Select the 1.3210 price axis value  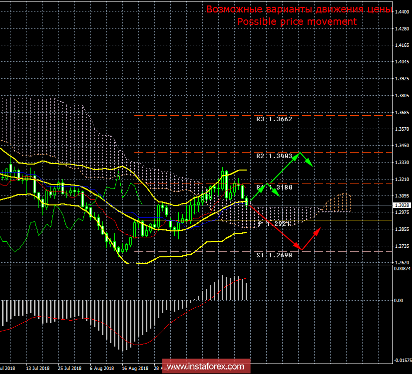click(402, 180)
